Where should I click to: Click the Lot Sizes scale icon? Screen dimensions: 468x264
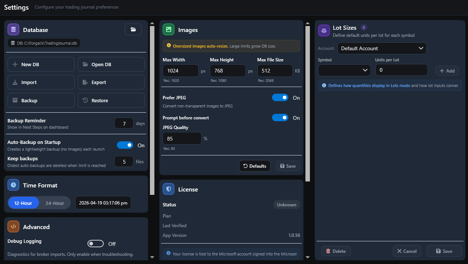pyautogui.click(x=324, y=30)
